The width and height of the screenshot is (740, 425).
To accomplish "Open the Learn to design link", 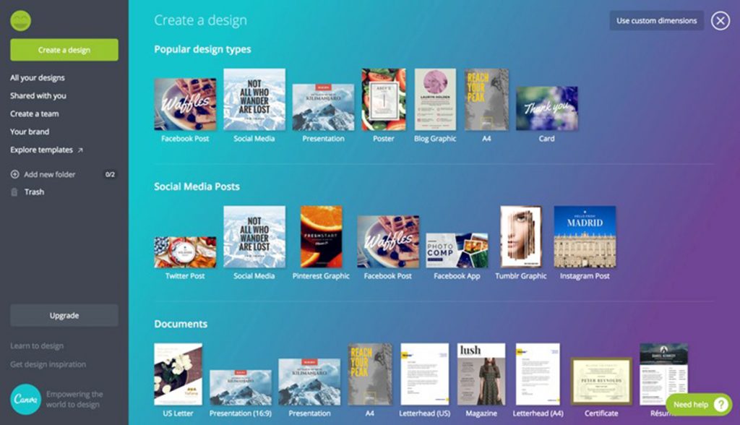I will coord(37,346).
